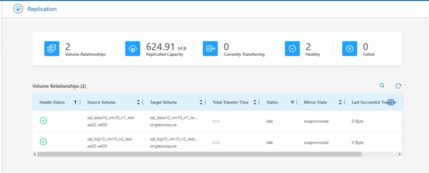Click N/A transfer time in sql_log10 row
The width and height of the screenshot is (429, 173).
point(216,142)
